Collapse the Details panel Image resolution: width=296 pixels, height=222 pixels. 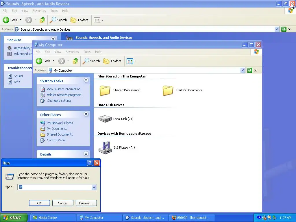click(86, 154)
